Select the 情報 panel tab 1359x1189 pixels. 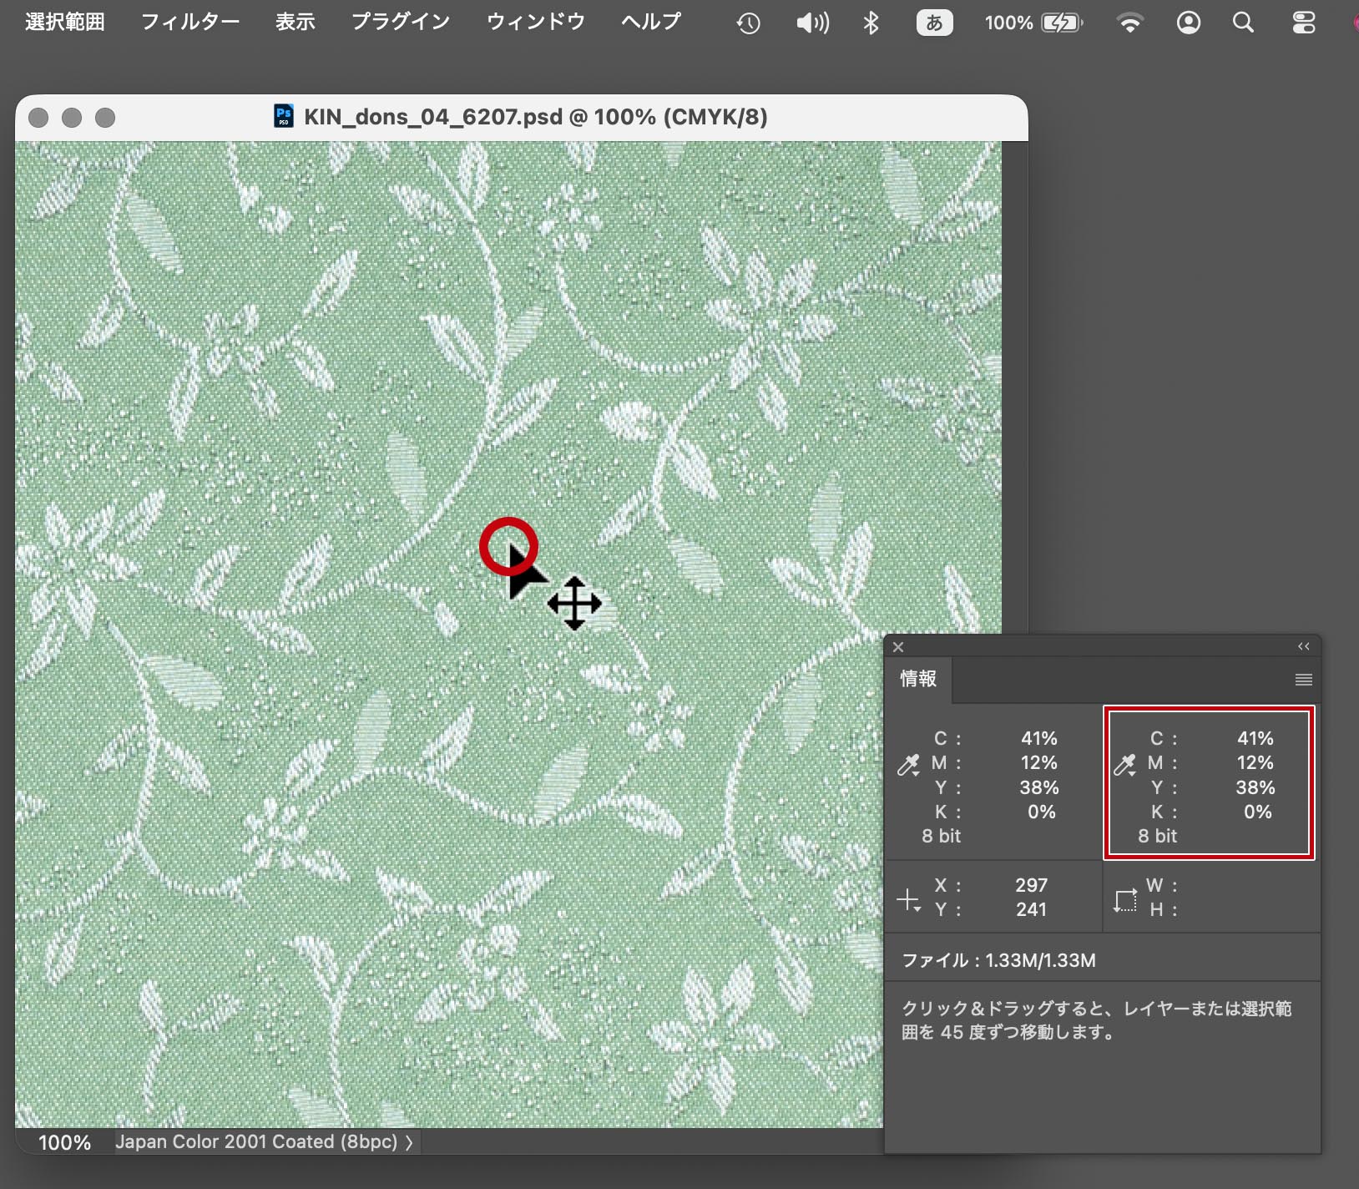tap(918, 679)
